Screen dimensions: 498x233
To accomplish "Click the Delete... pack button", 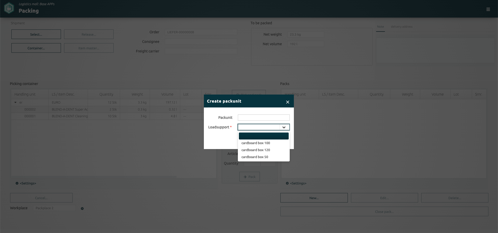I will (455, 198).
